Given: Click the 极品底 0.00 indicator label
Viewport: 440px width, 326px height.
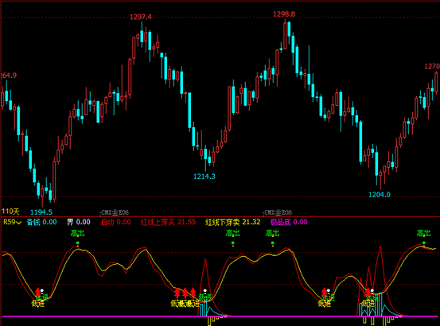Looking at the screenshot, I should 289,223.
